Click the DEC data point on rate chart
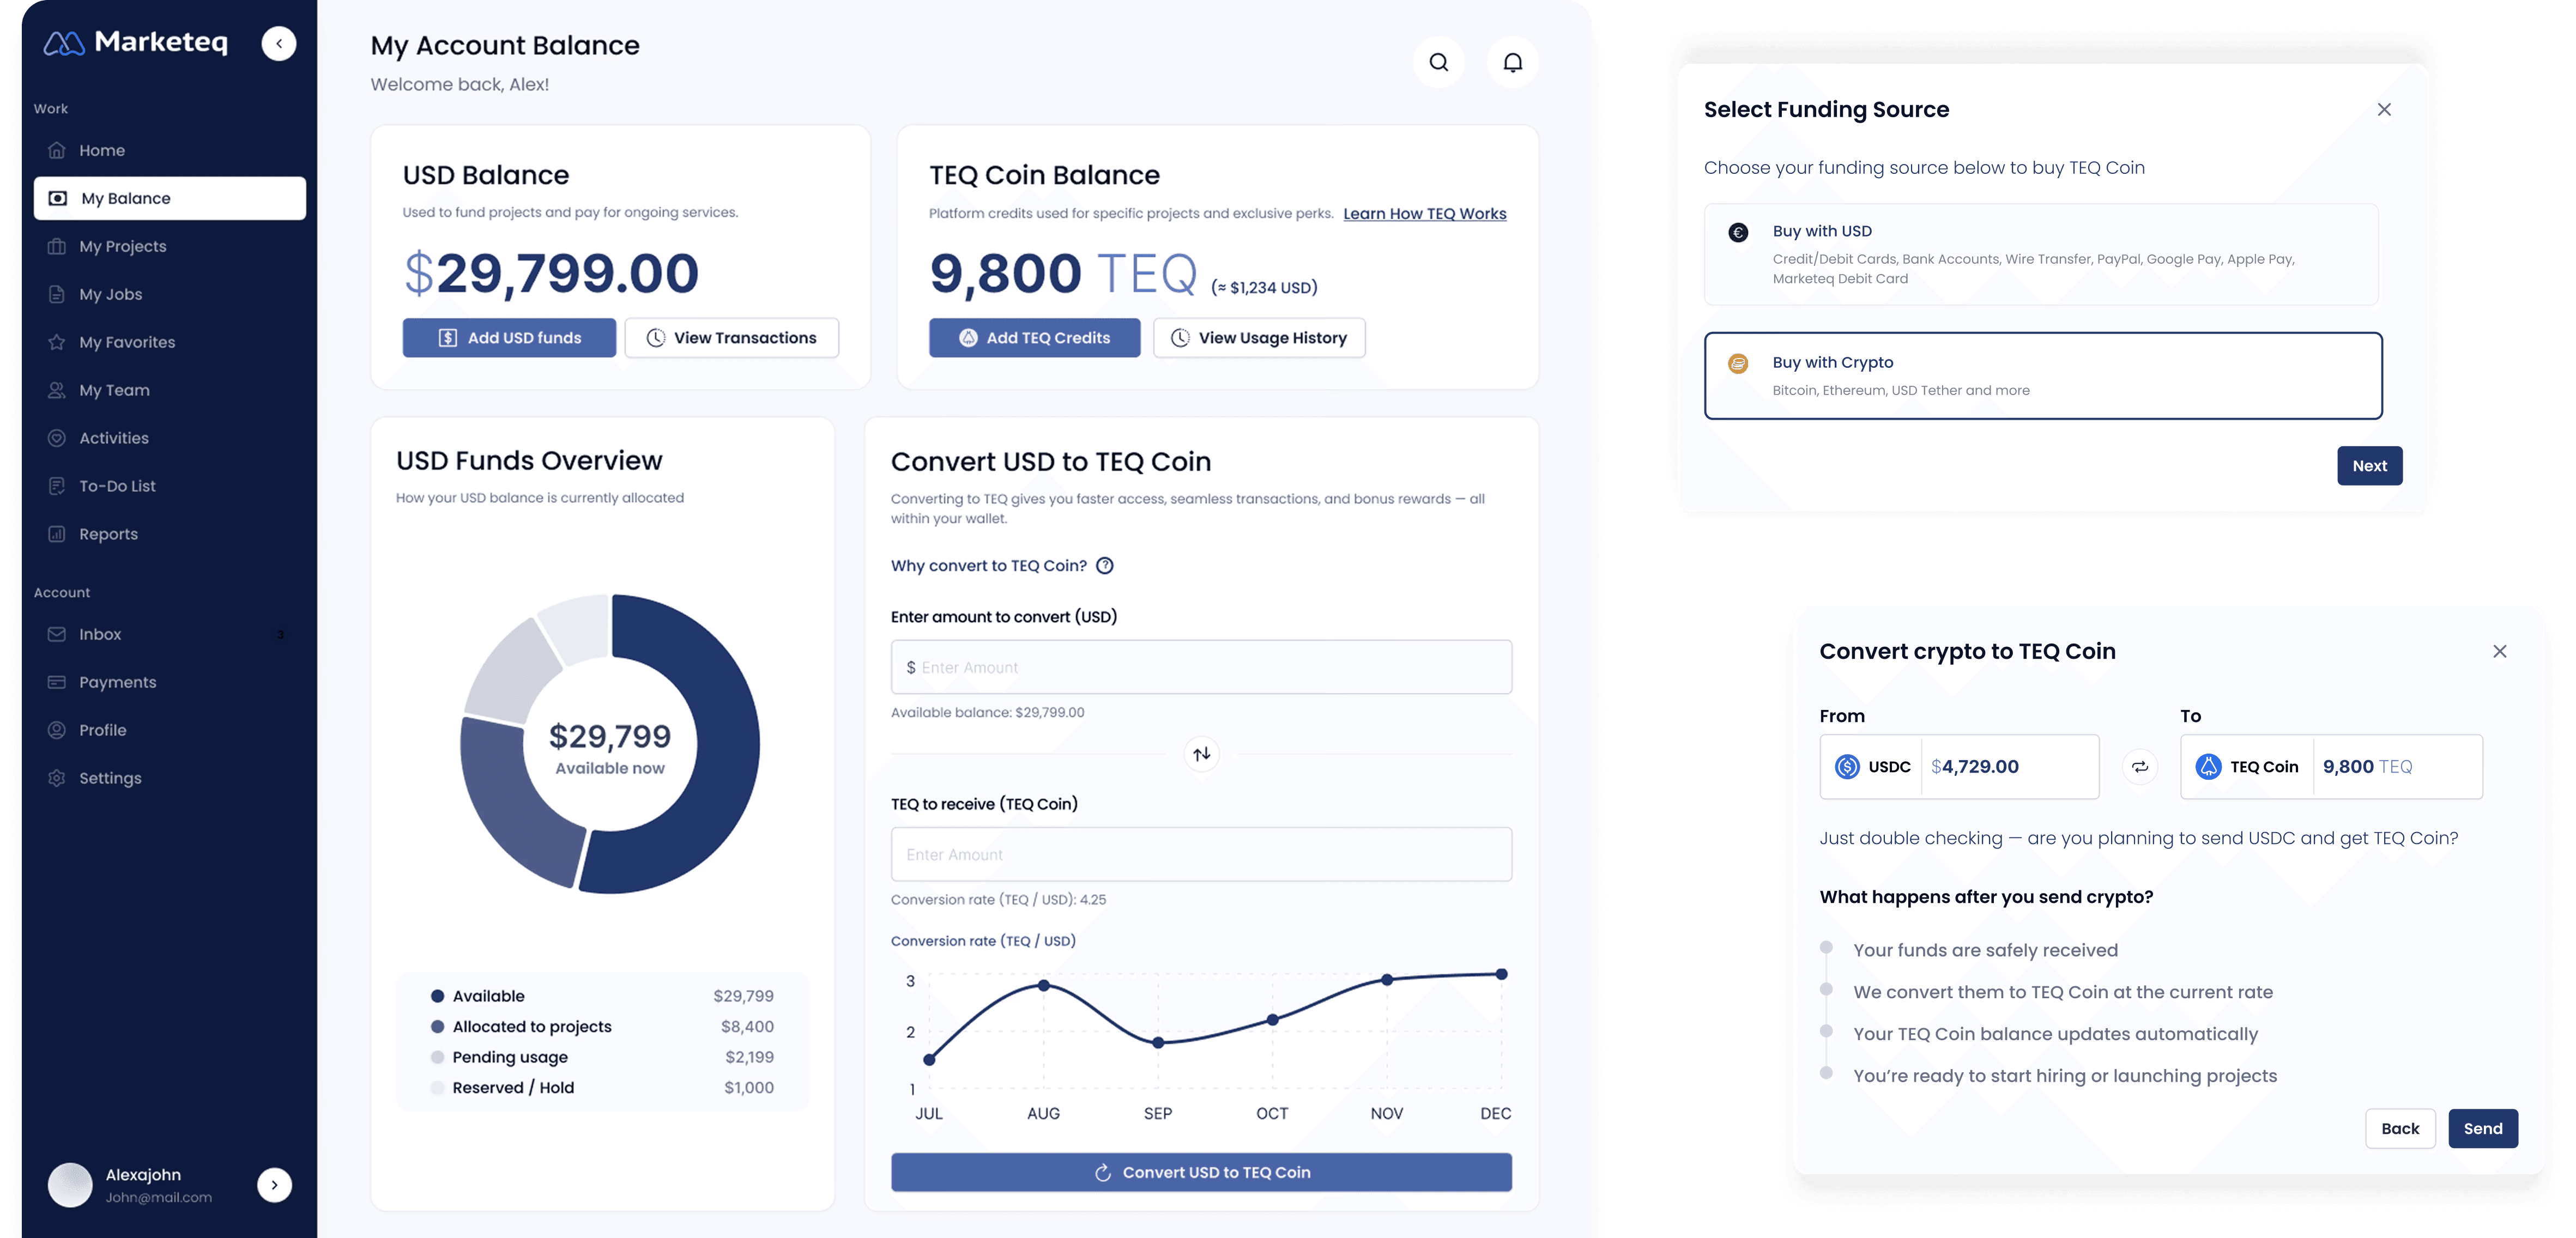 point(1501,974)
